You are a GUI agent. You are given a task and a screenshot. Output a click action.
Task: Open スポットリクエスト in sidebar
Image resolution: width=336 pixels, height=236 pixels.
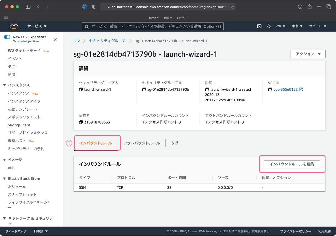coord(24,117)
